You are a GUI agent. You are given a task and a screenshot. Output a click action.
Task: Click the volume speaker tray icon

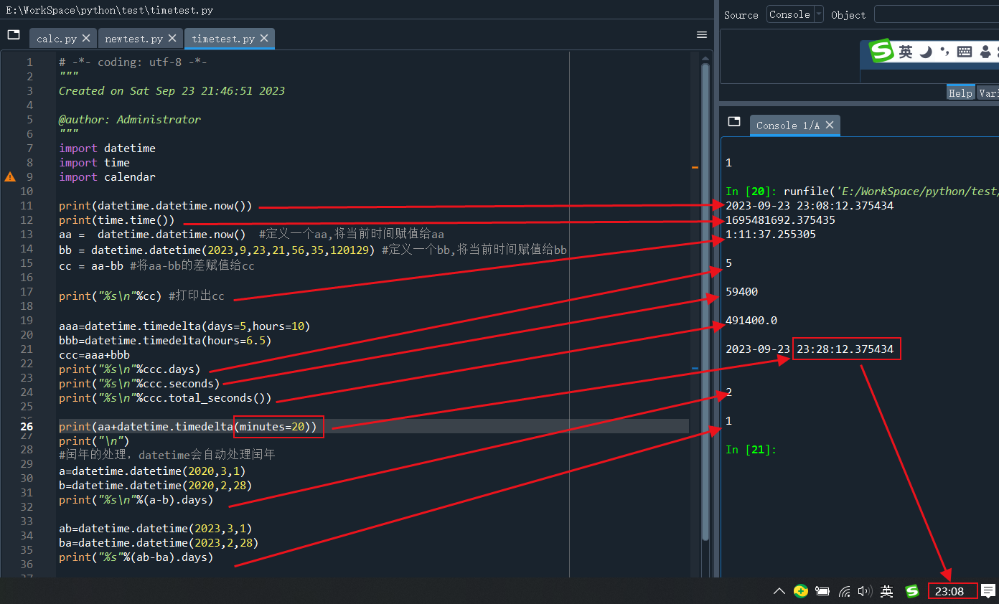pos(865,591)
